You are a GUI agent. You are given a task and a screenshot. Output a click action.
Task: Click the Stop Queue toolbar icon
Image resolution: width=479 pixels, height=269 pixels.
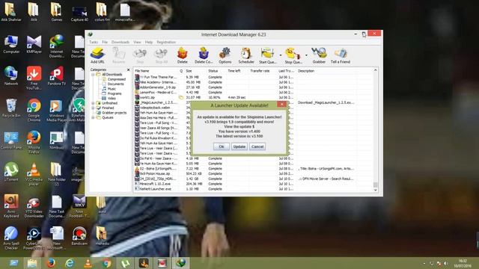click(293, 55)
